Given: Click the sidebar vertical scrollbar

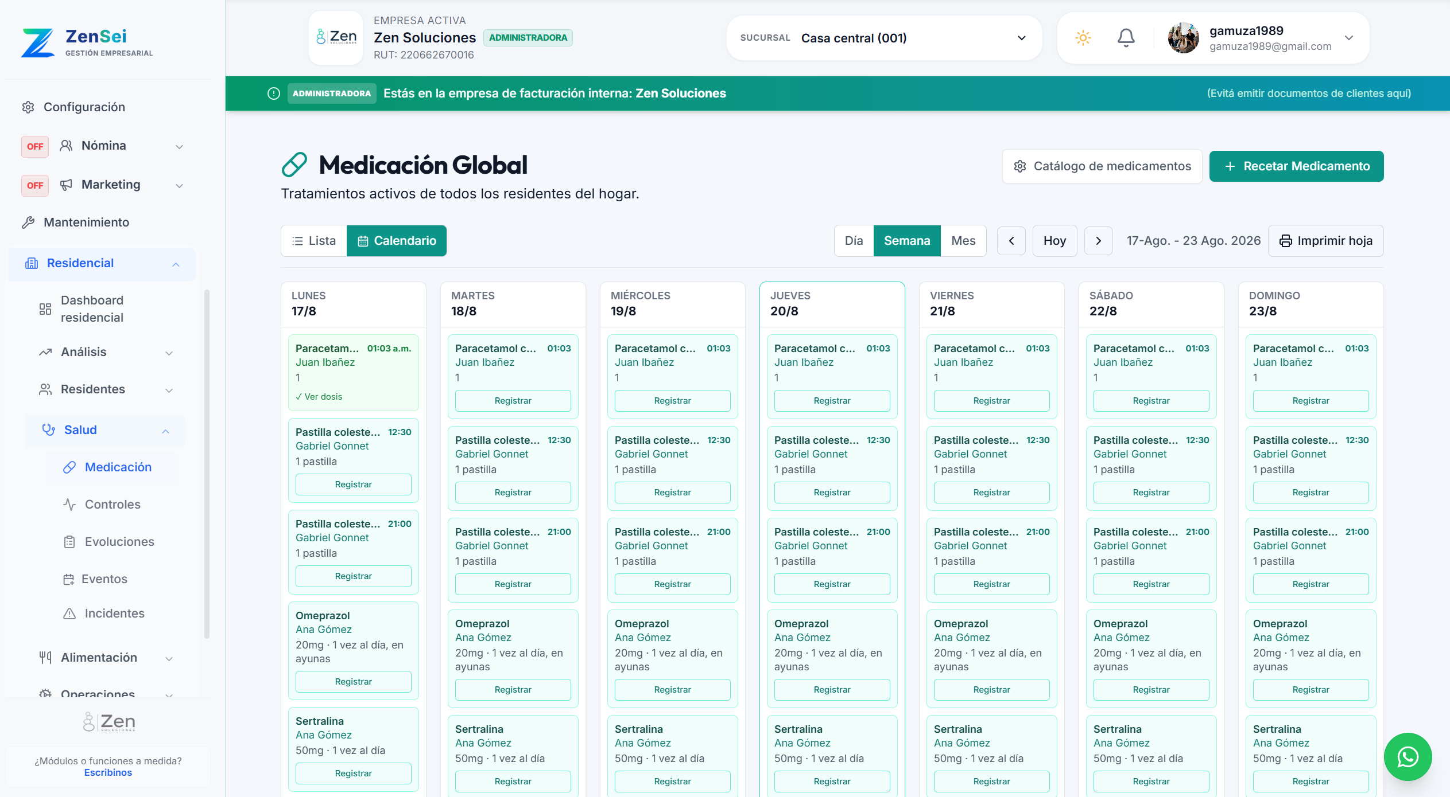Looking at the screenshot, I should tap(207, 464).
